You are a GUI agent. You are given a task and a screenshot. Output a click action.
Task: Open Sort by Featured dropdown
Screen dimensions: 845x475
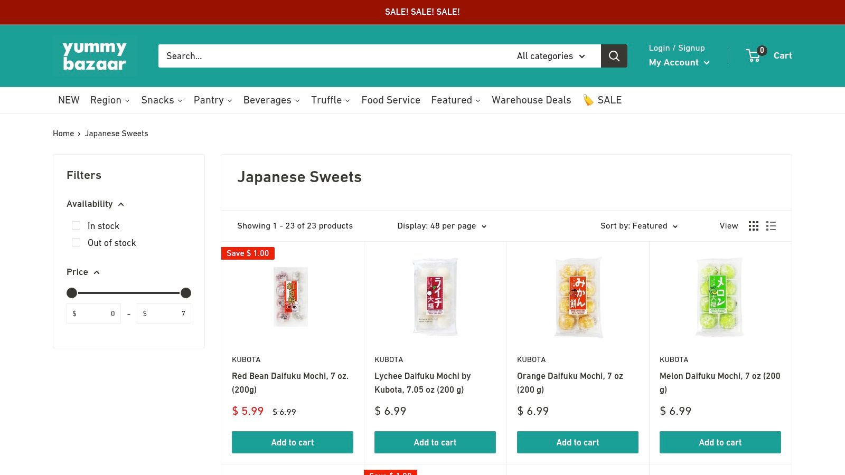coord(639,226)
